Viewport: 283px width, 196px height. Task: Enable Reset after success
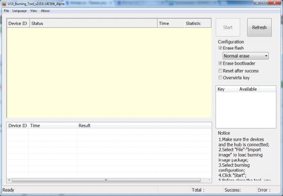point(220,71)
